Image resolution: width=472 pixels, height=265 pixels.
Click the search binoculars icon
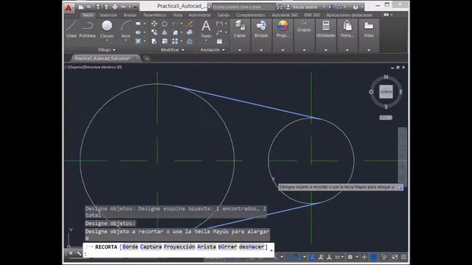click(x=280, y=7)
